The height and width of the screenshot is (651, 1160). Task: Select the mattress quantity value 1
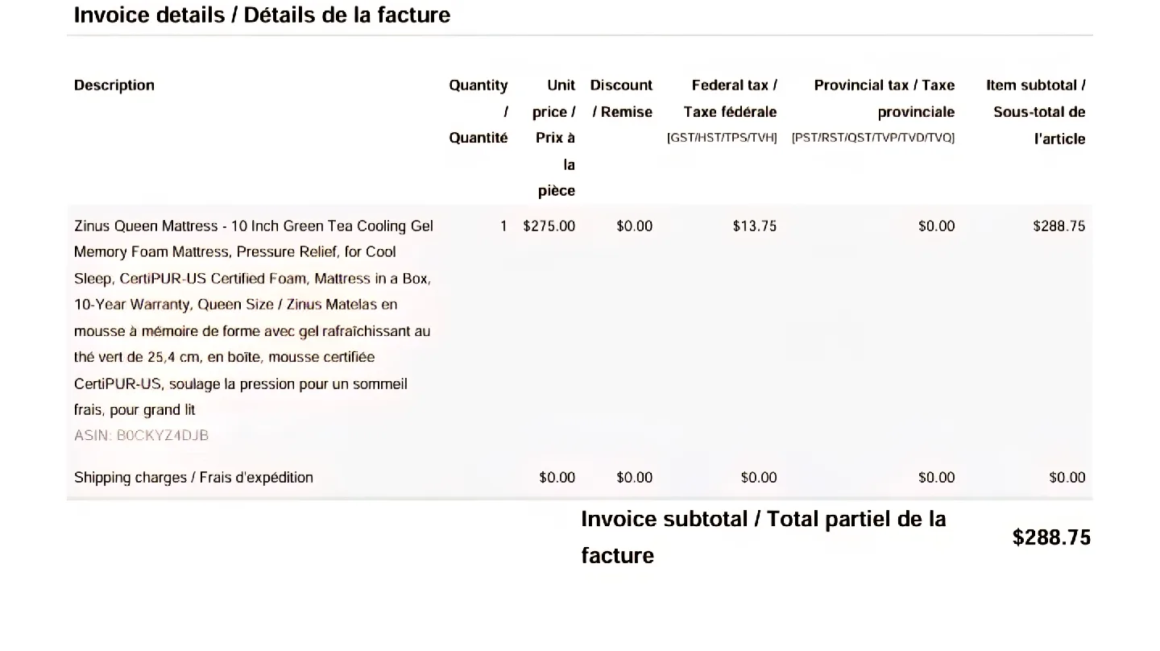tap(503, 226)
